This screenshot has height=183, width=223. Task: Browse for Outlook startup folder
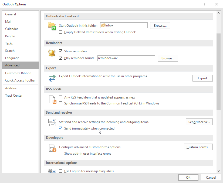pyautogui.click(x=160, y=26)
